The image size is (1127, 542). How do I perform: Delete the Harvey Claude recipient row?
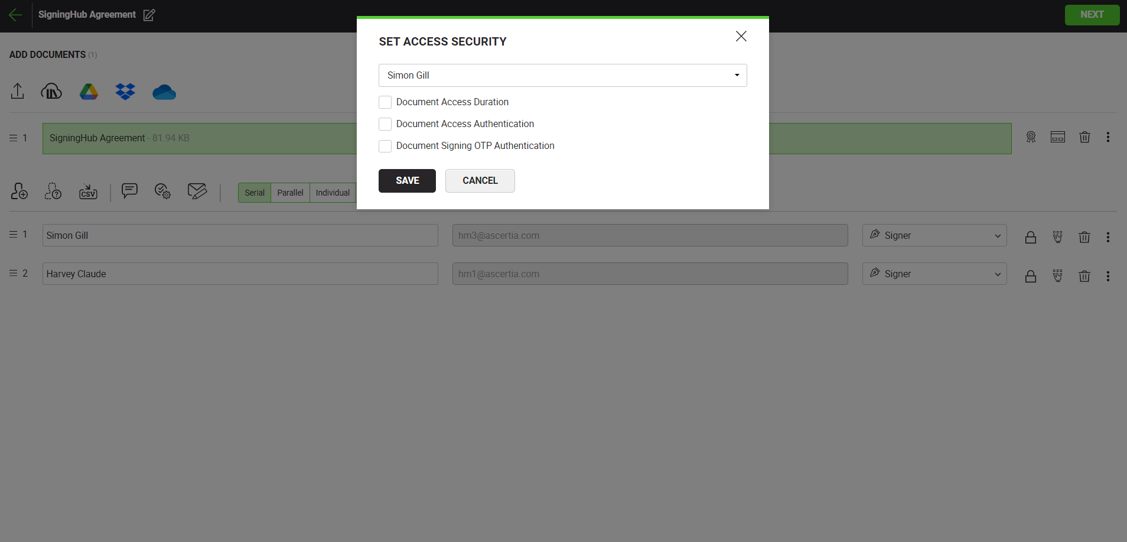[x=1084, y=276]
